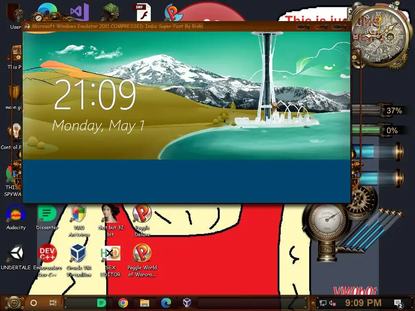This screenshot has width=415, height=311.
Task: Open File Explorer from the taskbar
Action: click(x=145, y=303)
